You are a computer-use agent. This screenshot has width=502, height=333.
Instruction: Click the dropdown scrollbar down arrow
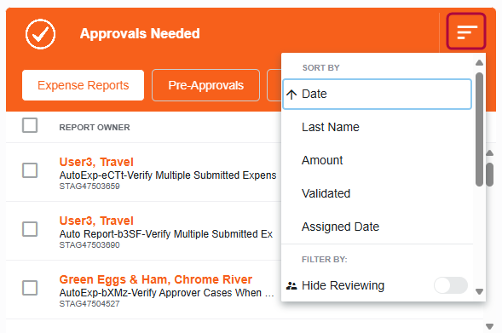(x=479, y=292)
